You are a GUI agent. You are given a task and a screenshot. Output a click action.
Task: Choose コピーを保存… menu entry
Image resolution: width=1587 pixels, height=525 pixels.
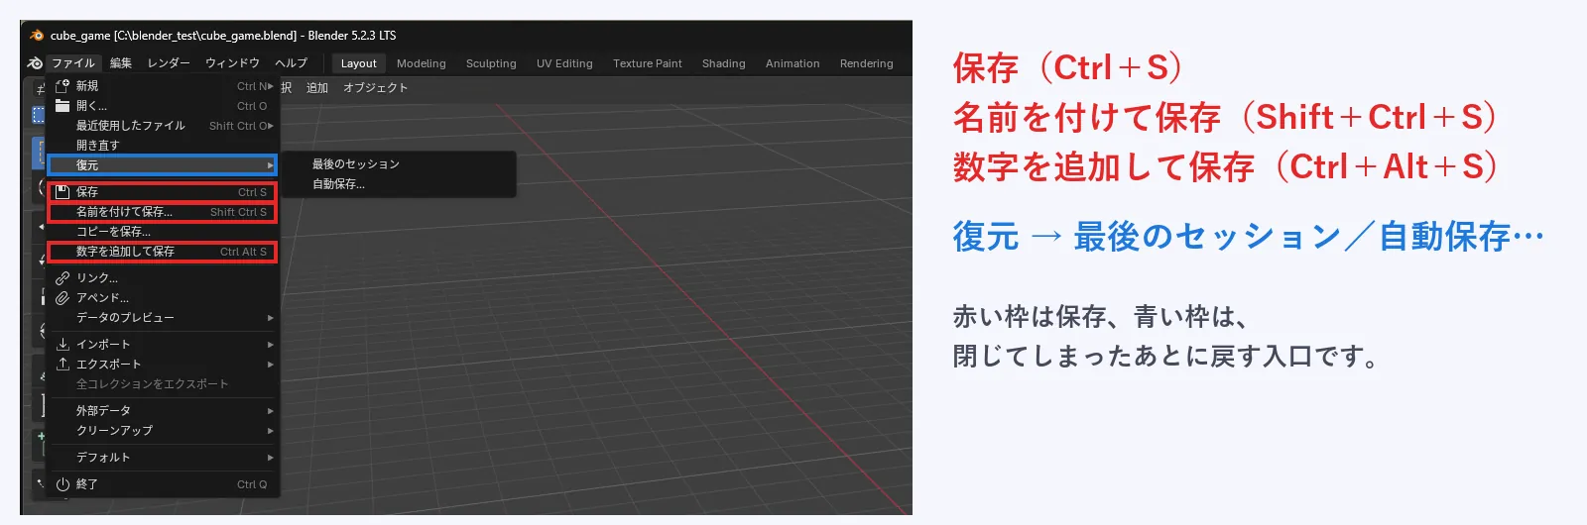point(164,232)
